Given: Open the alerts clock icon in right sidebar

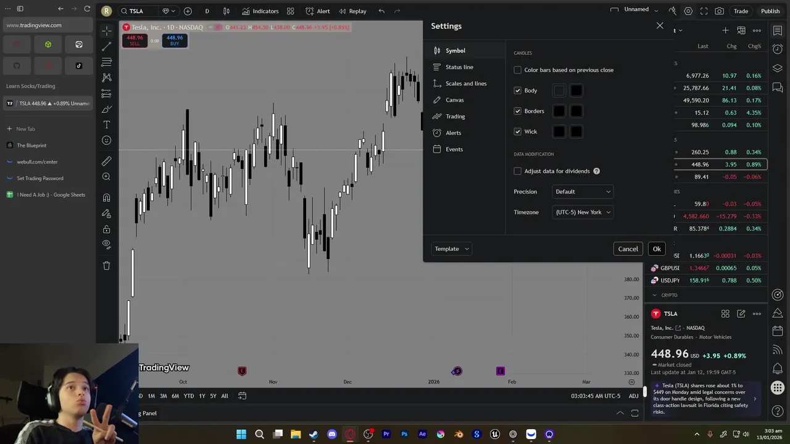Looking at the screenshot, I should click(x=778, y=49).
